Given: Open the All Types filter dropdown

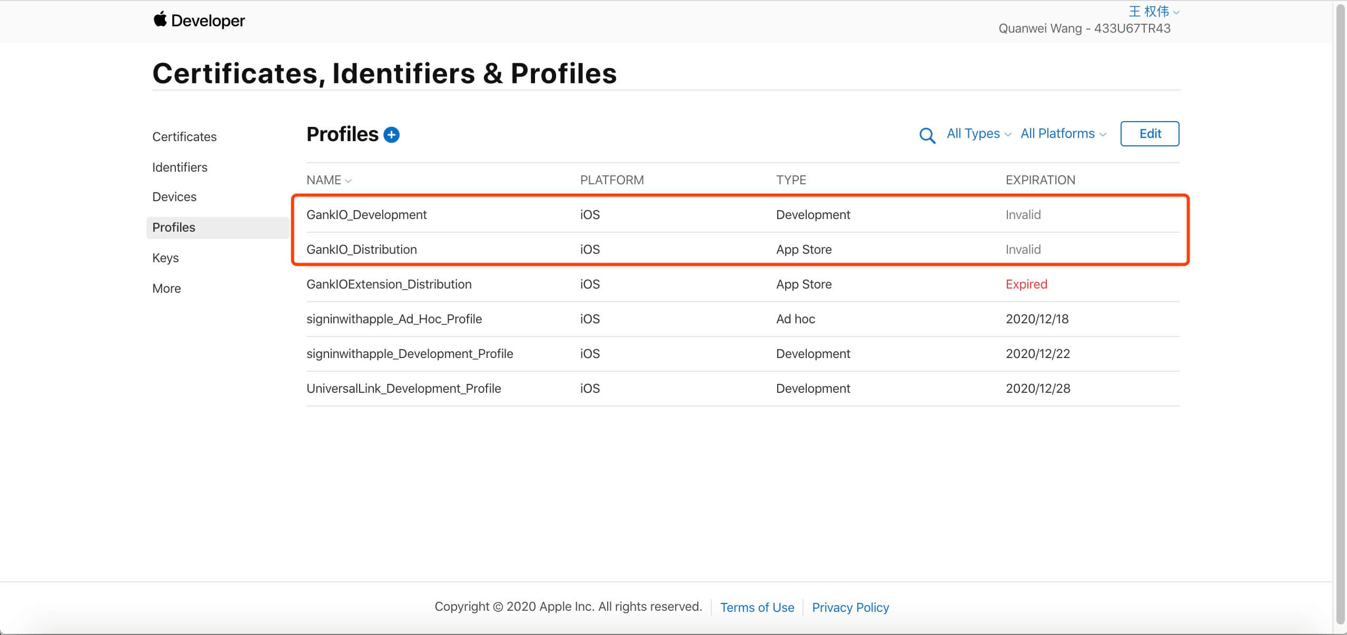Looking at the screenshot, I should click(979, 134).
